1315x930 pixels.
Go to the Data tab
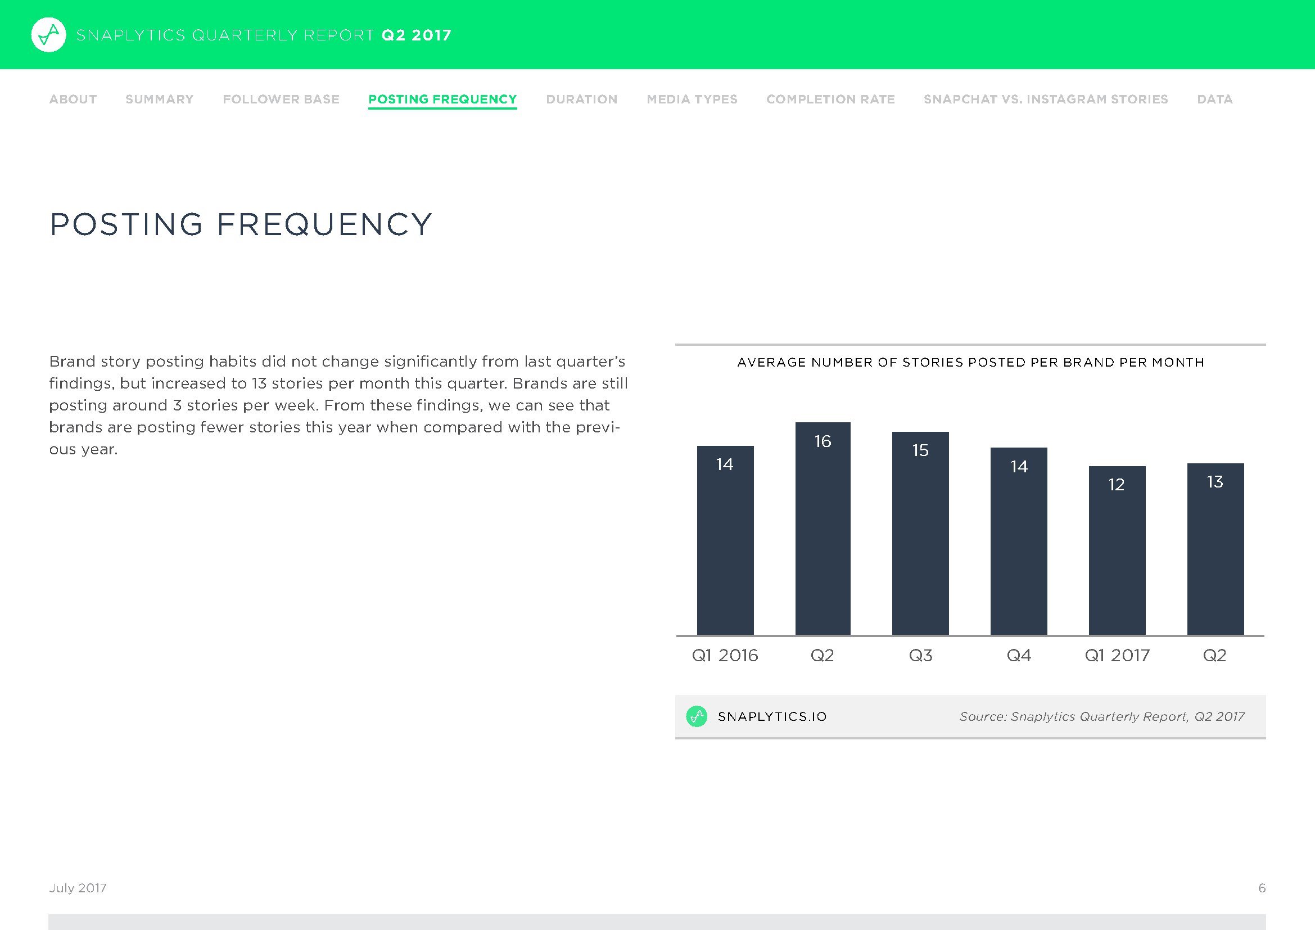pyautogui.click(x=1214, y=99)
